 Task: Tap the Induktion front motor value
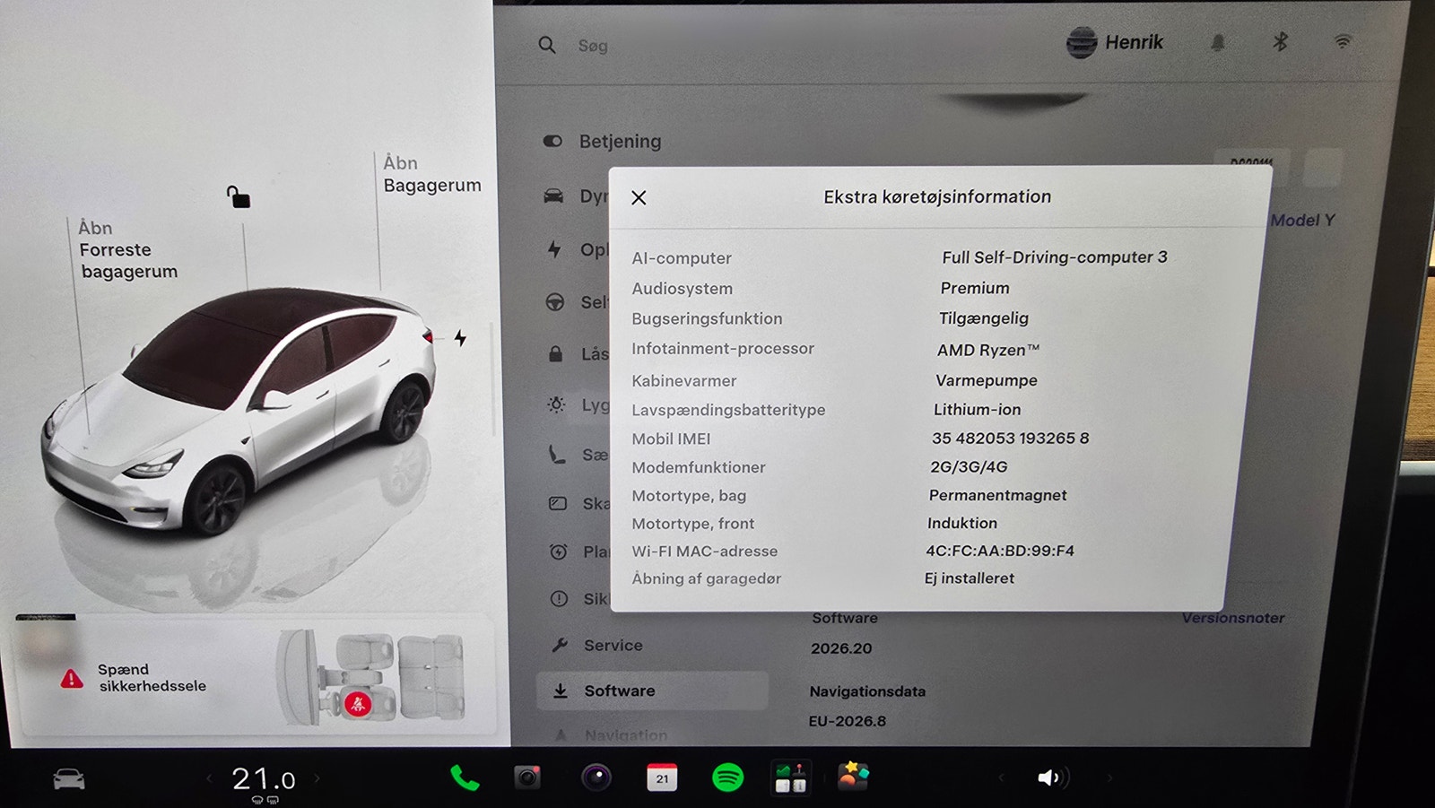(x=962, y=523)
